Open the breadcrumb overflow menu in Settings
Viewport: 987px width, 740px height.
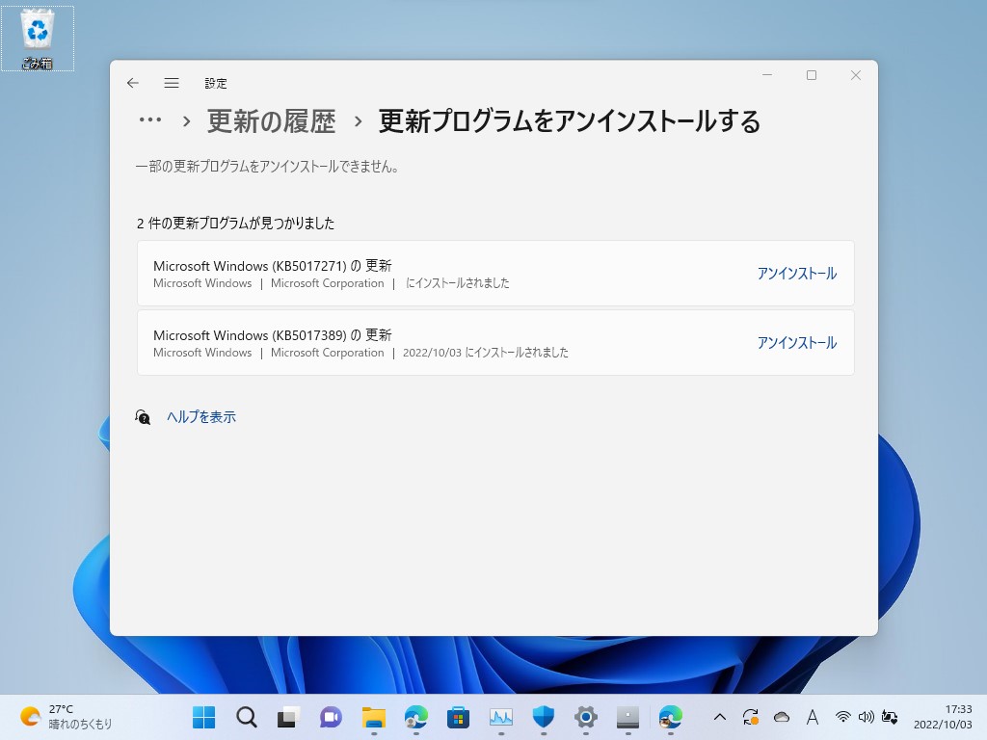[x=149, y=119]
